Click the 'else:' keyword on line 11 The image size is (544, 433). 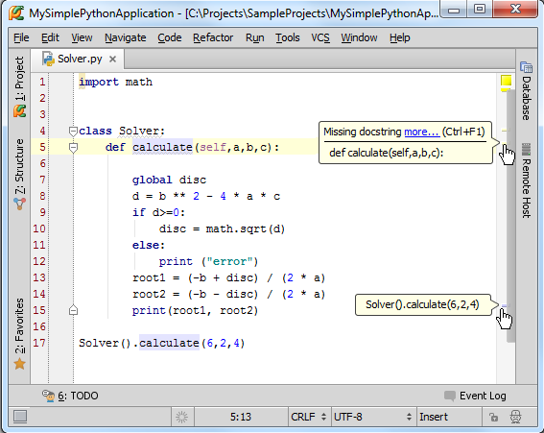click(x=149, y=245)
